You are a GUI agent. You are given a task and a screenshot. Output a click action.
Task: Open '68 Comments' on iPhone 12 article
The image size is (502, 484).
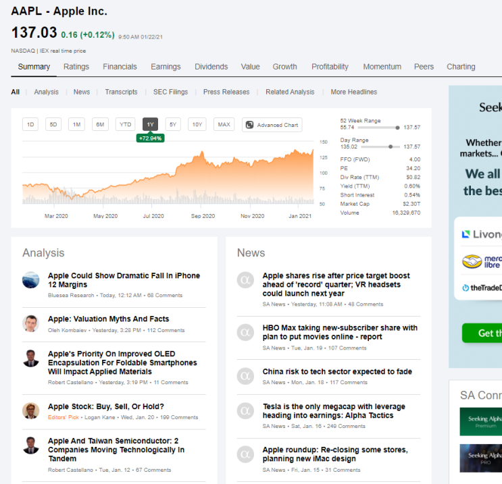point(165,295)
